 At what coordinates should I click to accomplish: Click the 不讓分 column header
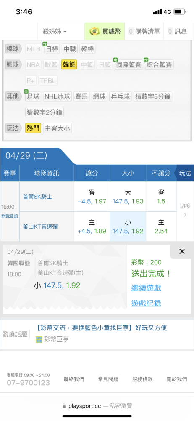(x=161, y=173)
